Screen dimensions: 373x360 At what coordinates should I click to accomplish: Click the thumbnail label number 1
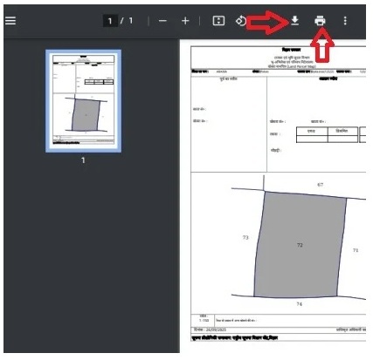point(83,160)
